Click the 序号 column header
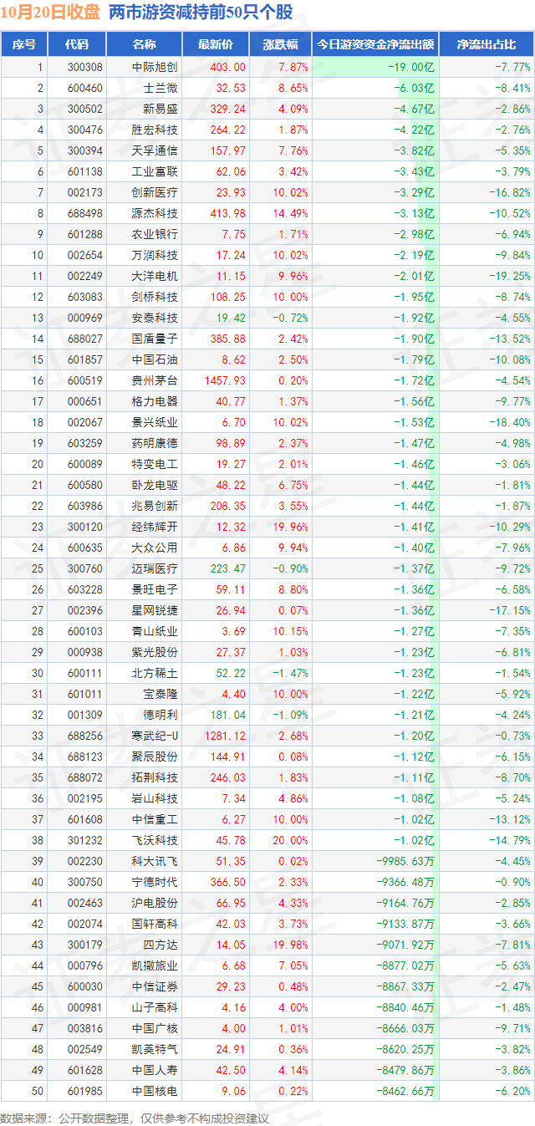Image resolution: width=535 pixels, height=1126 pixels. point(24,44)
